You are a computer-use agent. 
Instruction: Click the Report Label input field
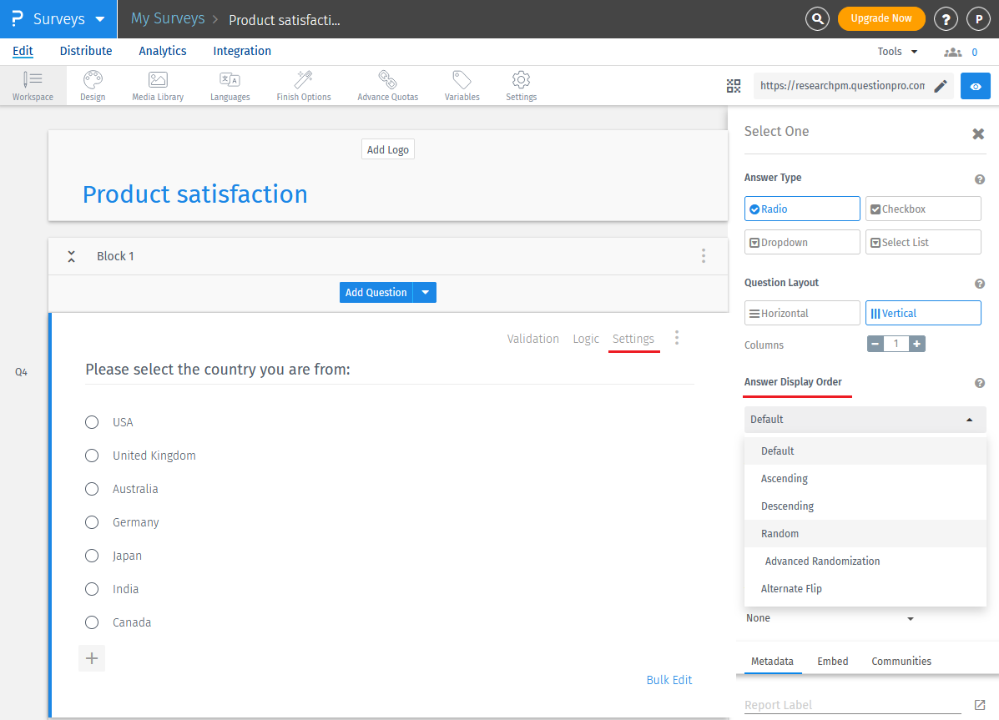click(851, 705)
